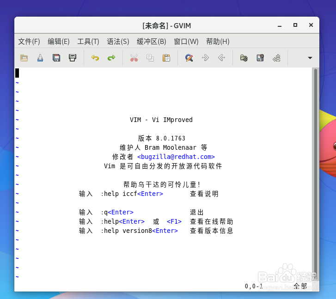The height and width of the screenshot is (299, 336).
Task: Click the Undo arrow icon
Action: (x=95, y=58)
